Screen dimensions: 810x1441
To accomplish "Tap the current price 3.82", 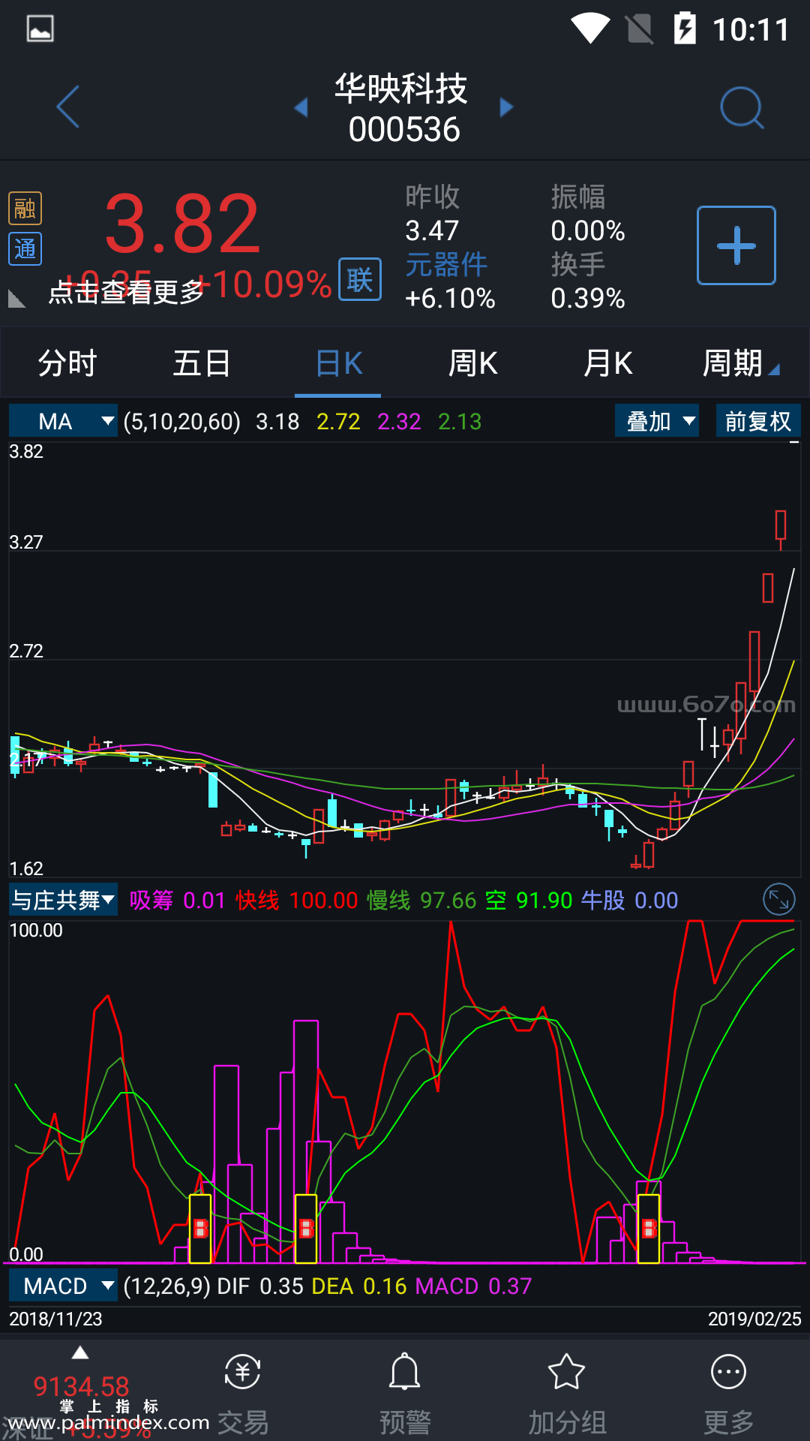I will click(x=182, y=224).
